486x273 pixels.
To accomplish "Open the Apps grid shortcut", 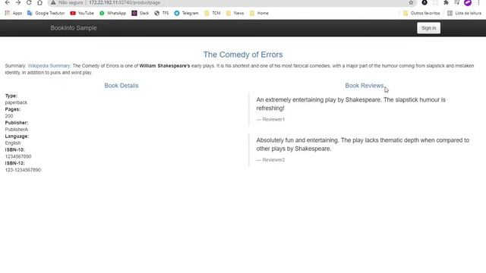I will click(13, 13).
